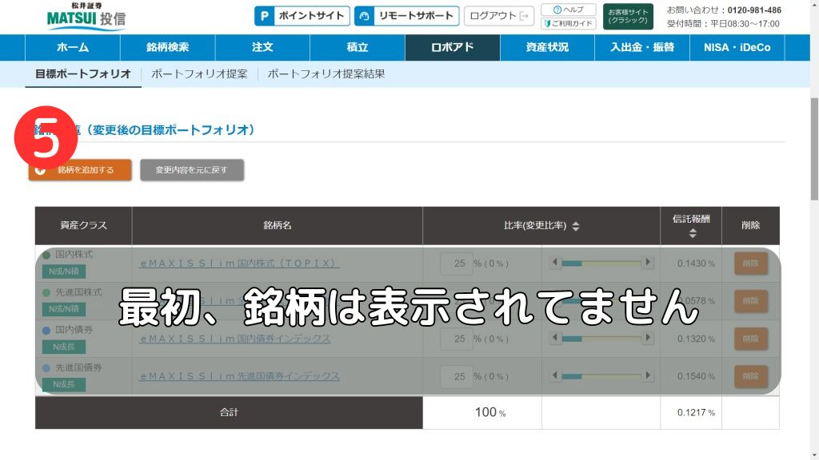Edit ratio field for 国内株式 row
Image resolution: width=819 pixels, height=460 pixels.
456,264
